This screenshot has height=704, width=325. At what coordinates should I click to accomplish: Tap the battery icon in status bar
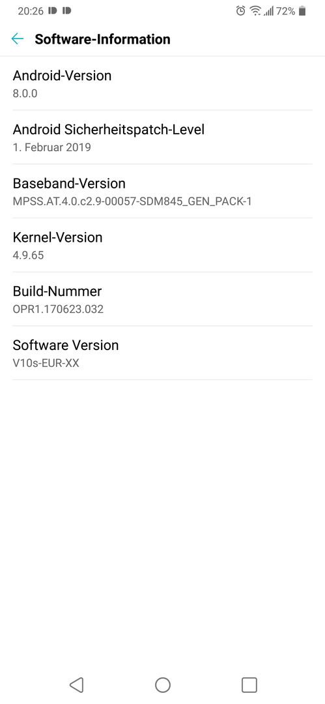[x=302, y=11]
